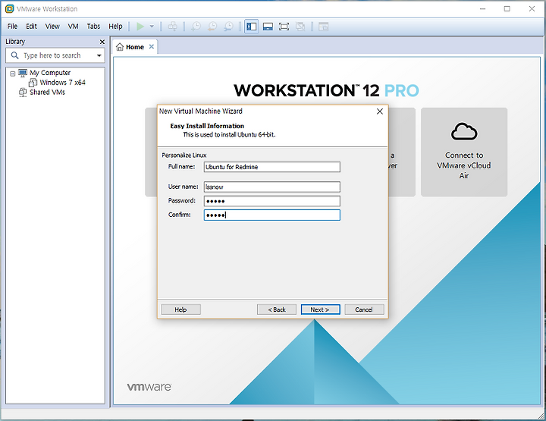
Task: Click the Revert to Snapshot toolbar icon
Action: click(x=212, y=27)
